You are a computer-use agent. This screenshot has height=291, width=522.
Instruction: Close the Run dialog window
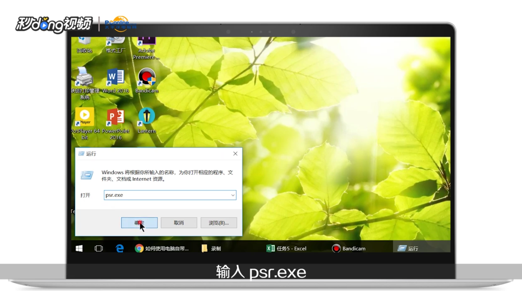coord(235,154)
